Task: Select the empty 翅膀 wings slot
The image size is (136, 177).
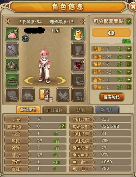Action: [63, 95]
